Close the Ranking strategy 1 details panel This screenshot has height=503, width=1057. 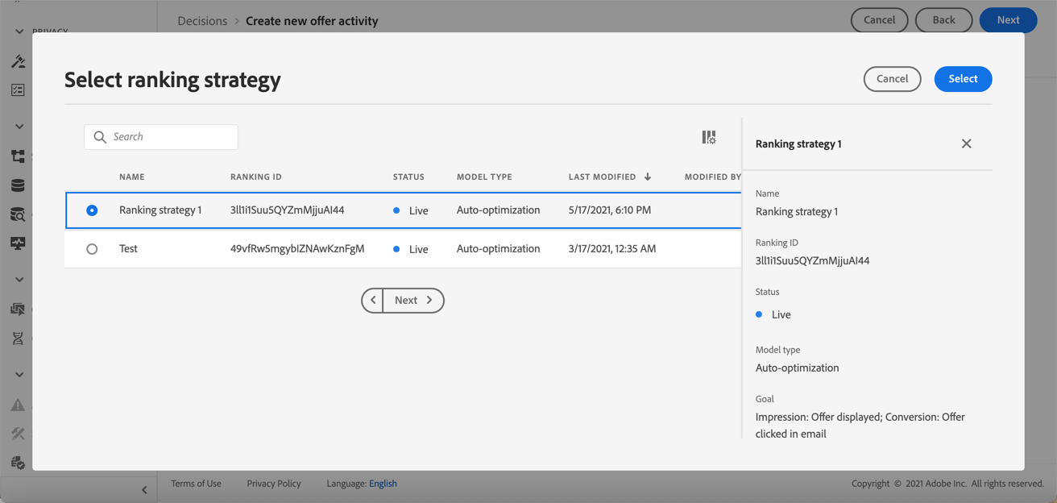[x=966, y=143]
